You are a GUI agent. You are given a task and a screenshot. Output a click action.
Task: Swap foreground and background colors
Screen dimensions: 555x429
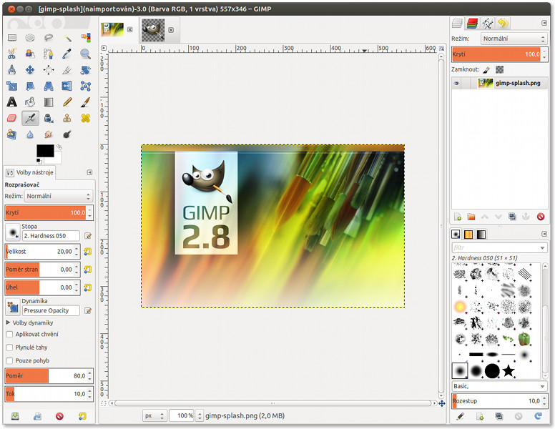tap(59, 147)
